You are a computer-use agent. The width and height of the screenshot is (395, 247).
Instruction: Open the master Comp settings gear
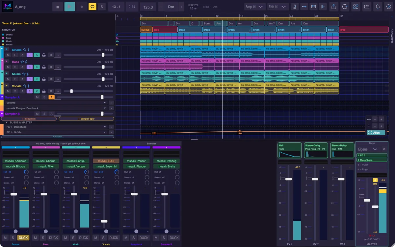pyautogui.click(x=384, y=149)
